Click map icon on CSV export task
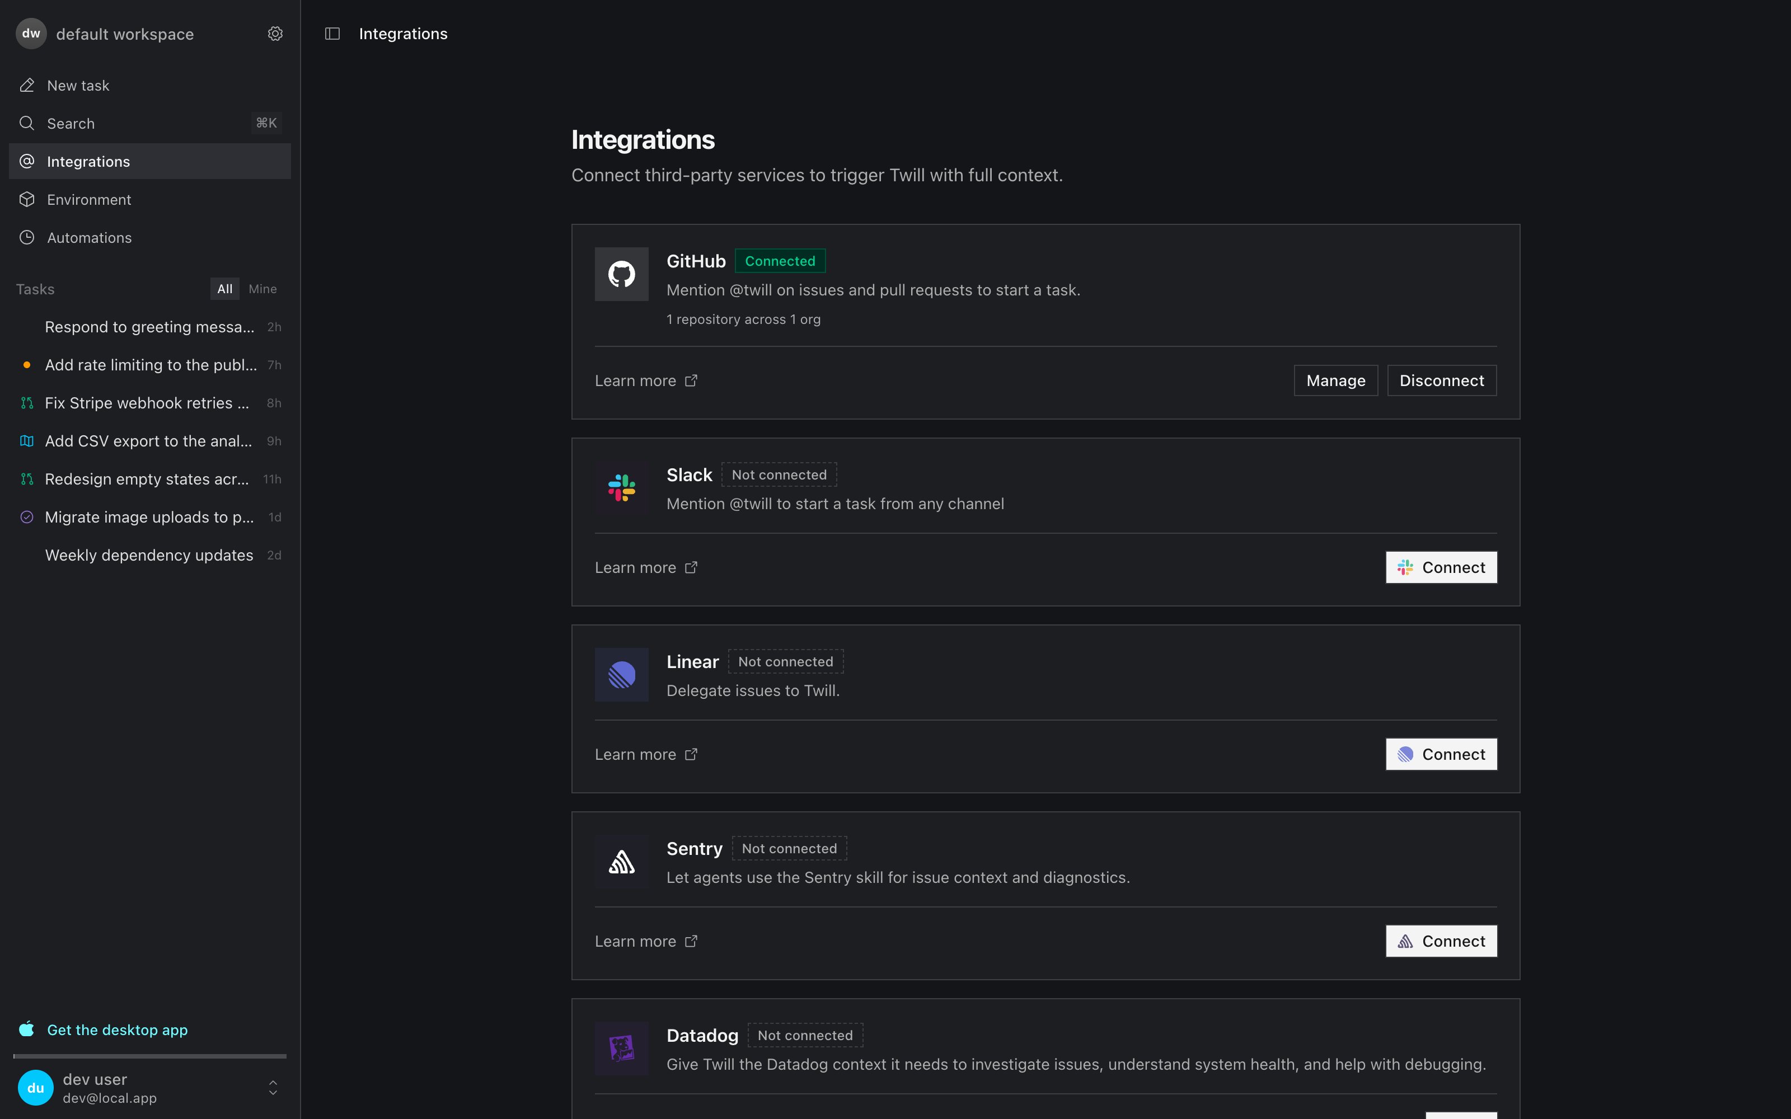Viewport: 1791px width, 1119px height. 27,441
